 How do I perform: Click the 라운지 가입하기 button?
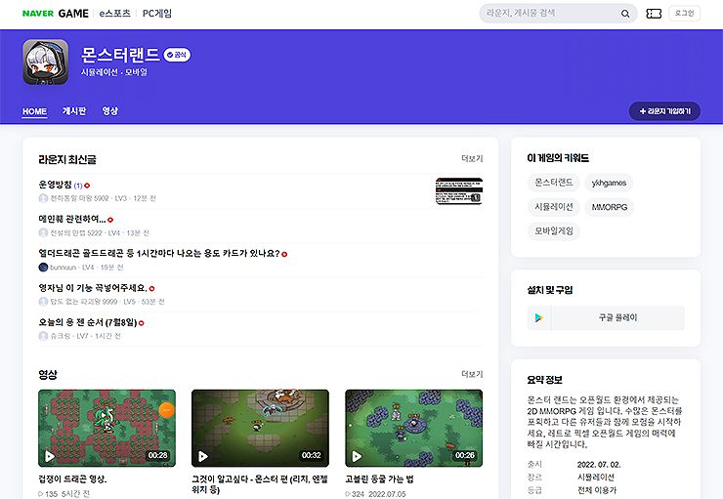click(x=664, y=111)
